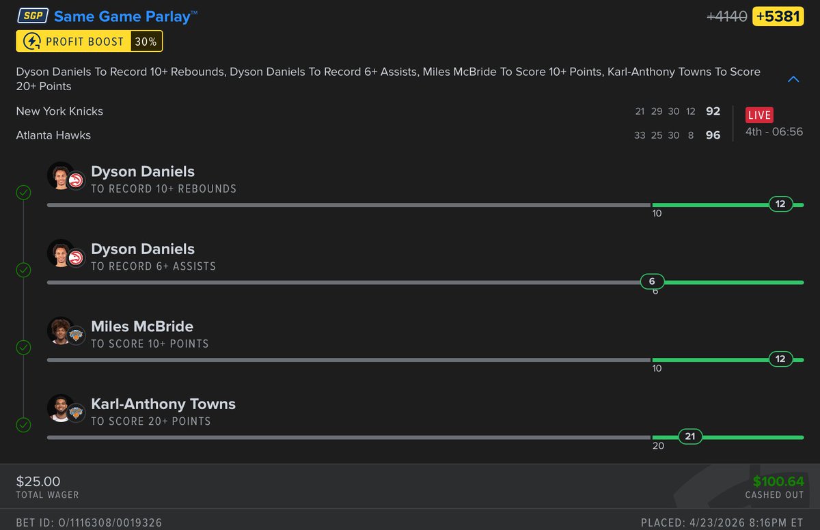Viewport: 820px width, 530px height.
Task: Click the Same Game Parlay title
Action: click(126, 16)
